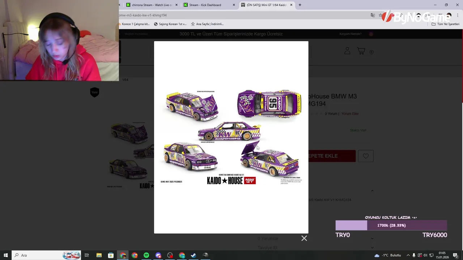This screenshot has width=463, height=260.
Task: Open Sejong Korean 1st bookmark
Action: [x=170, y=24]
